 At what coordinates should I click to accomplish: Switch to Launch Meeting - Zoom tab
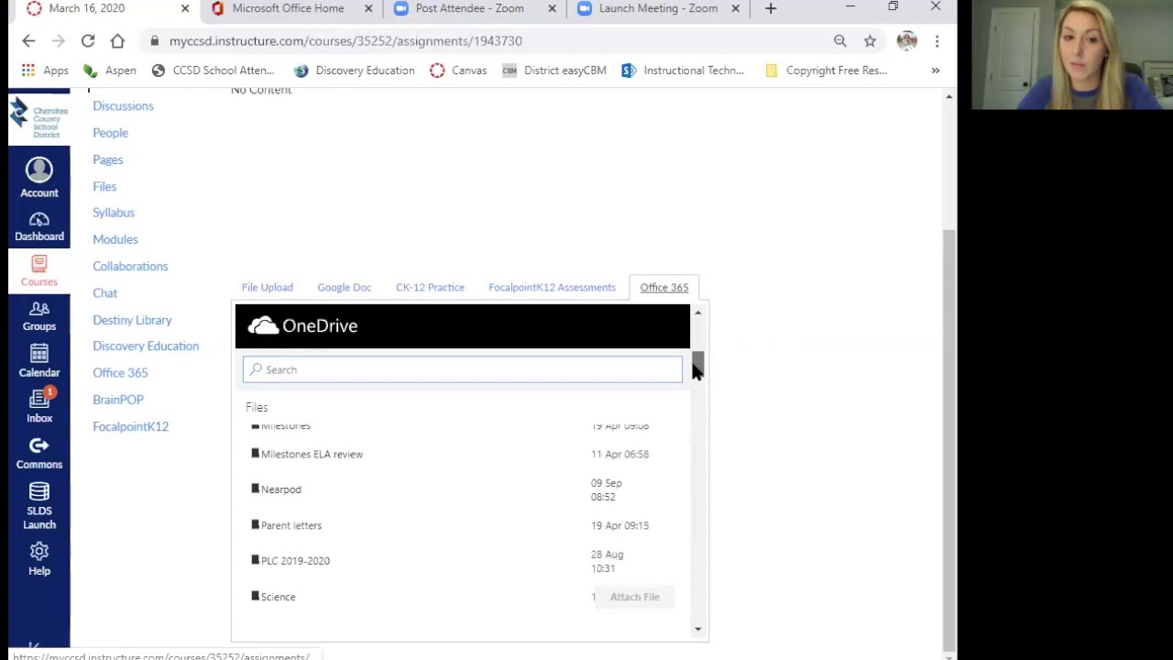tap(658, 8)
